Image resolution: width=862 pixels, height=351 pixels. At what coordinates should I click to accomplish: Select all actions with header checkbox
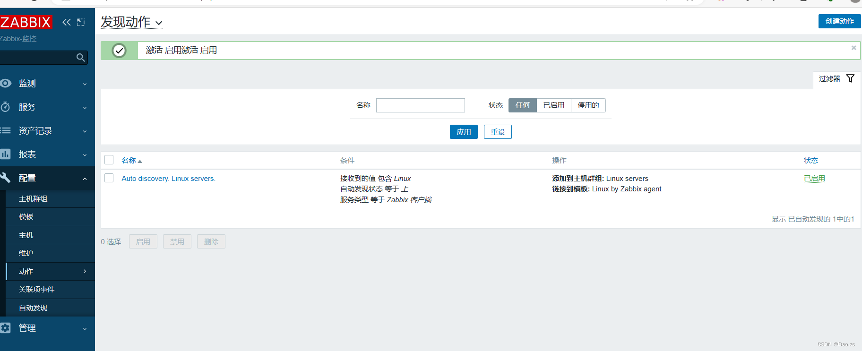(x=109, y=160)
